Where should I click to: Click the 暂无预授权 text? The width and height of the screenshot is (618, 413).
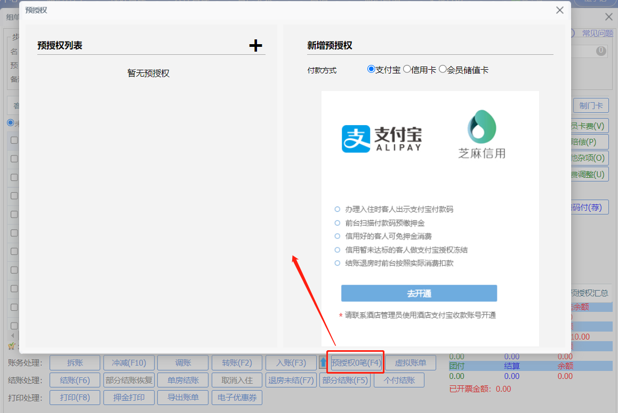(148, 73)
